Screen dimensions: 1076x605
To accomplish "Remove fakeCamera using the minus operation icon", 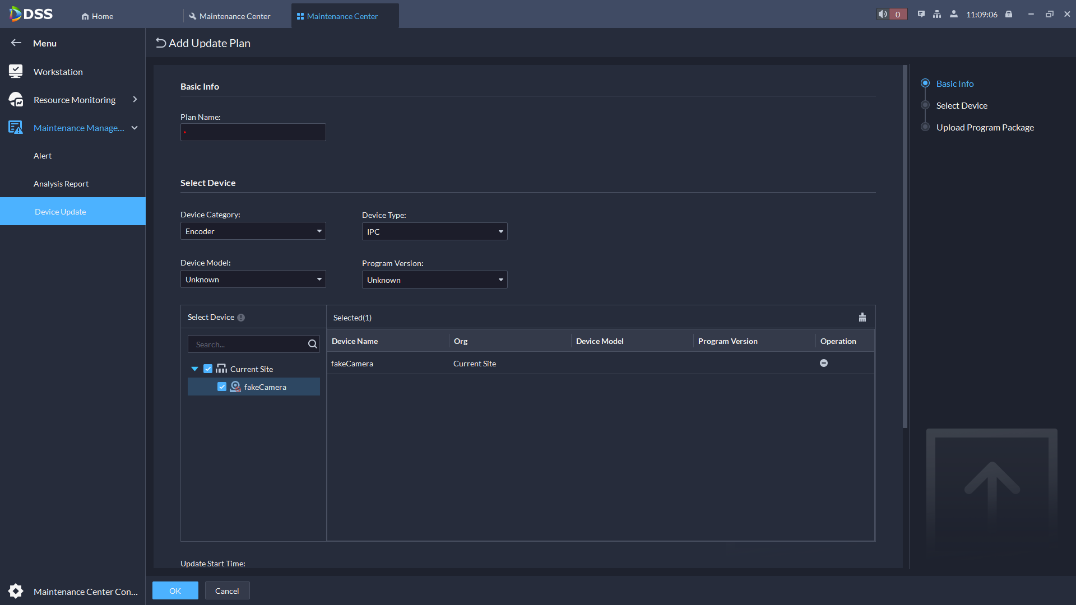I will (824, 364).
